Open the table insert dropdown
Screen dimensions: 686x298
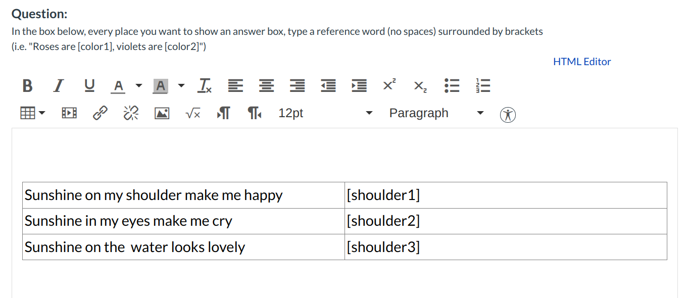pos(32,113)
